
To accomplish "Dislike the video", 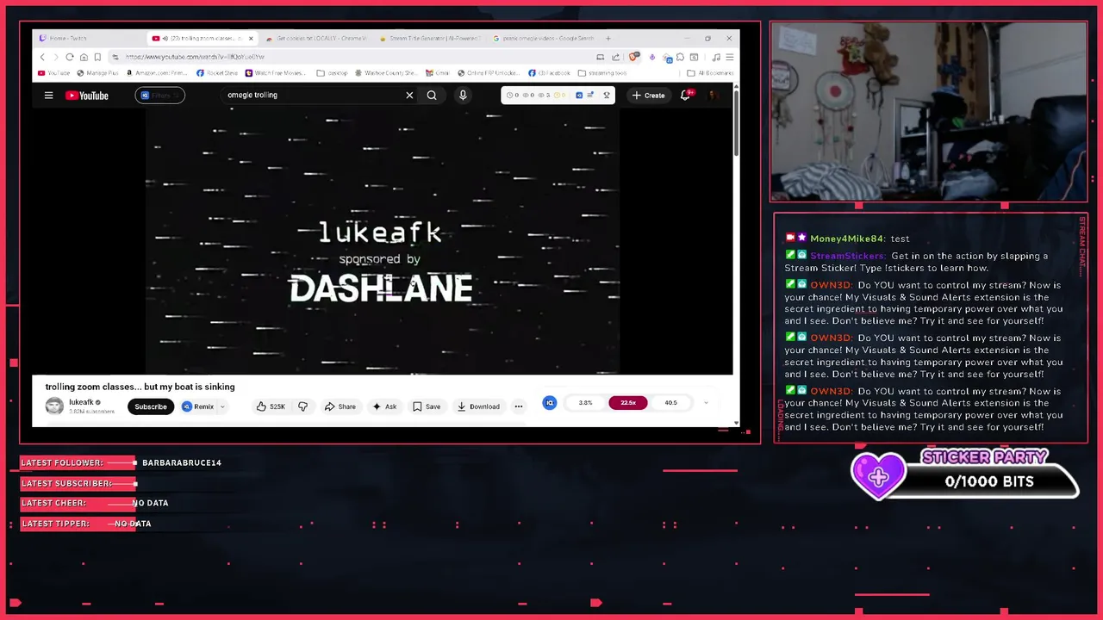I will (302, 406).
